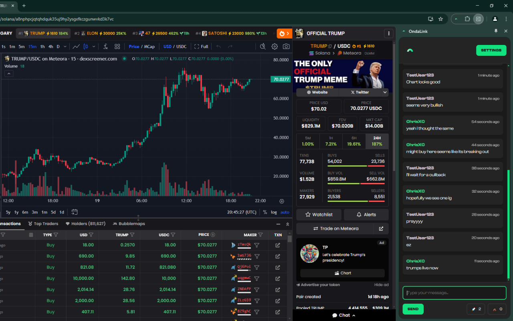
Task: Collapse the OndaLink panel header arrow
Action: click(404, 31)
